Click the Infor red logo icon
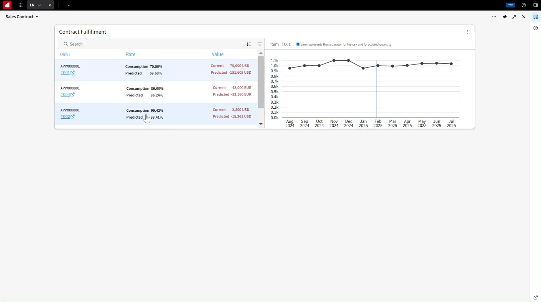This screenshot has width=541, height=302. (7, 5)
